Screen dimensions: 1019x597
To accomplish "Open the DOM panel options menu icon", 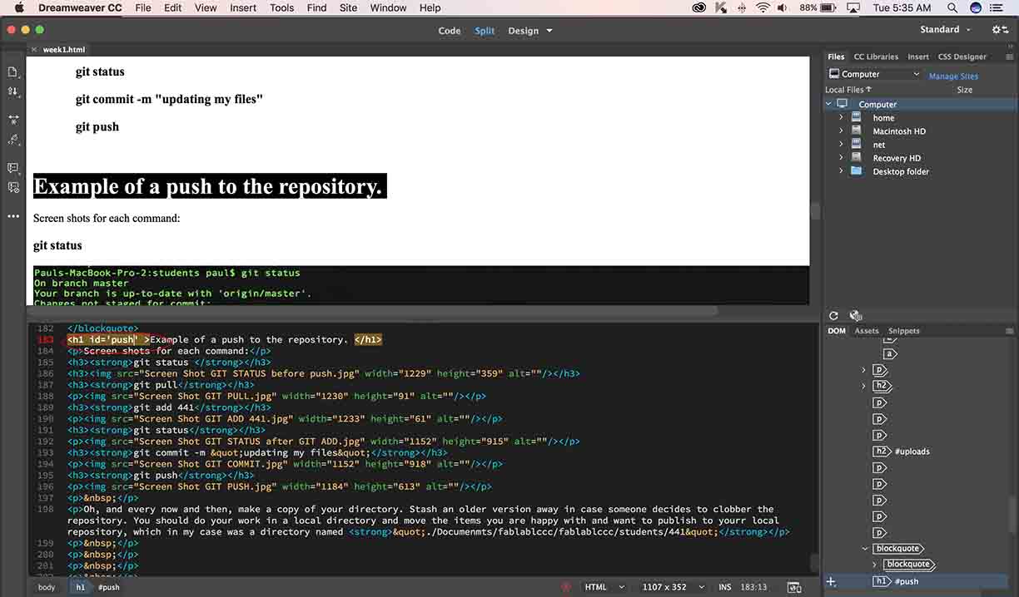I will tap(1011, 331).
